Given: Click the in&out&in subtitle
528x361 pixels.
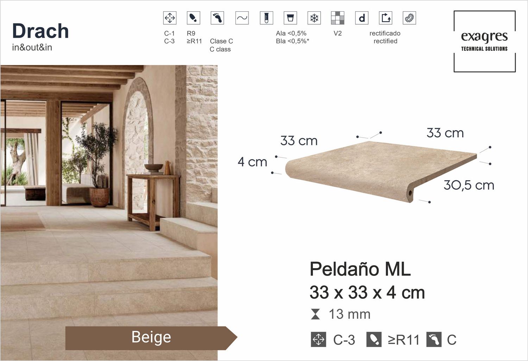Looking at the screenshot, I should pos(32,47).
